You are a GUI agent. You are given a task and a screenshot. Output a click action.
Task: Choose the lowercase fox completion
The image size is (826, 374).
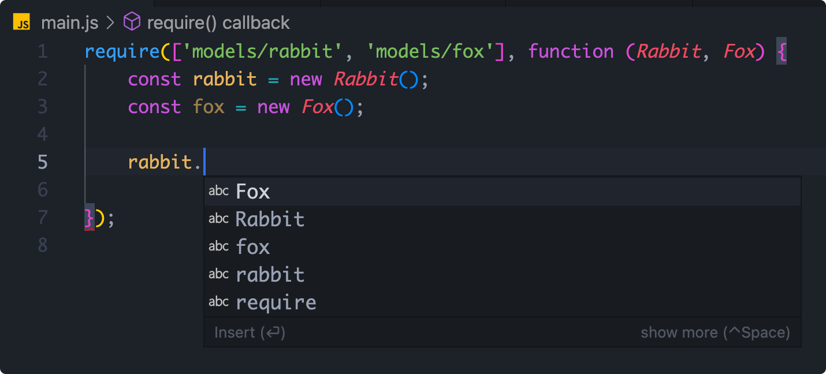pos(252,246)
